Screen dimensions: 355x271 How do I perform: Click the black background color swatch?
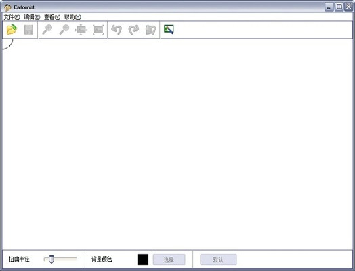point(143,259)
